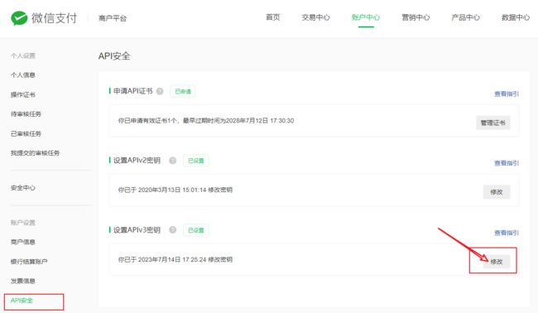This screenshot has height=313, width=538.
Task: Open 安全中心 in sidebar
Action: click(x=23, y=188)
